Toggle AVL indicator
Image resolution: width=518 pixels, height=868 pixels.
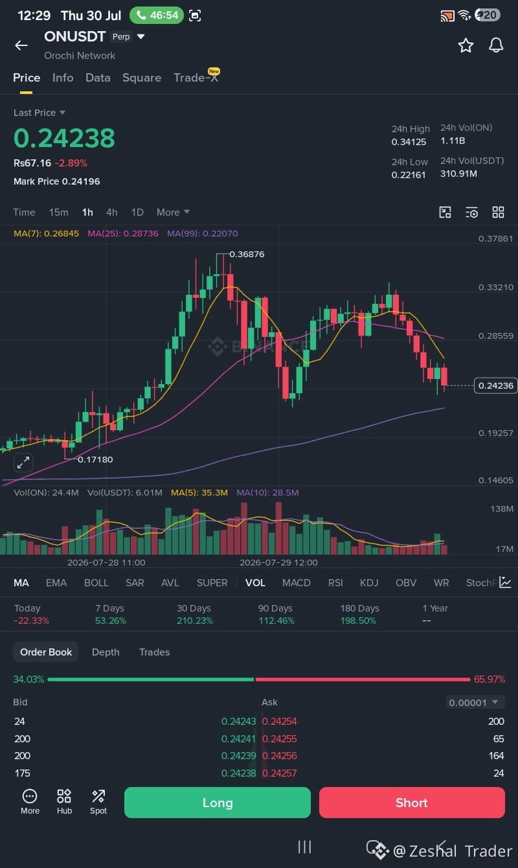[170, 583]
